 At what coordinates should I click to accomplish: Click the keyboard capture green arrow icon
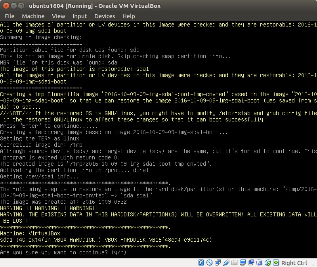coord(276,263)
